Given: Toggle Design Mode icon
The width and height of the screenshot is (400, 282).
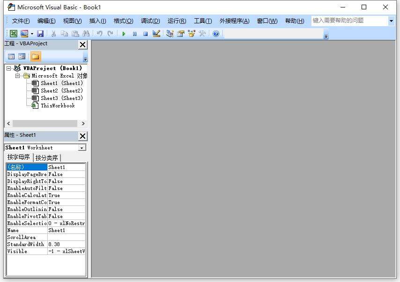Looking at the screenshot, I should click(156, 34).
